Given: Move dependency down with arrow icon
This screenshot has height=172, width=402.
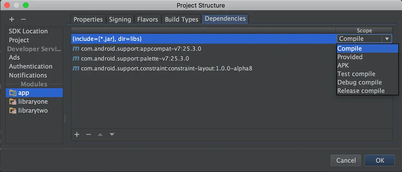Looking at the screenshot, I should (112, 134).
